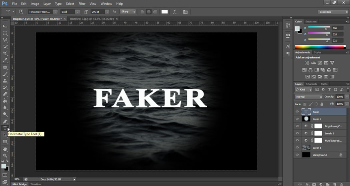Open the Timeline tab
Image resolution: width=350 pixels, height=186 pixels.
[x=36, y=184]
